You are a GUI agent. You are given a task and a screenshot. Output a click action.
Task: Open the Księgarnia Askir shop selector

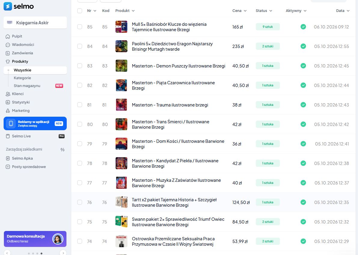pos(35,22)
